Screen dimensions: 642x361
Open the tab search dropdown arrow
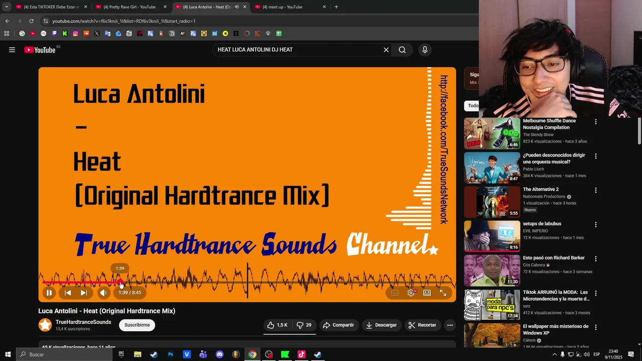[x=7, y=7]
